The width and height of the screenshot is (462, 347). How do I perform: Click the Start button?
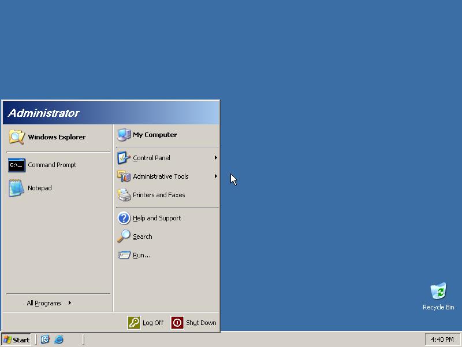[14, 340]
